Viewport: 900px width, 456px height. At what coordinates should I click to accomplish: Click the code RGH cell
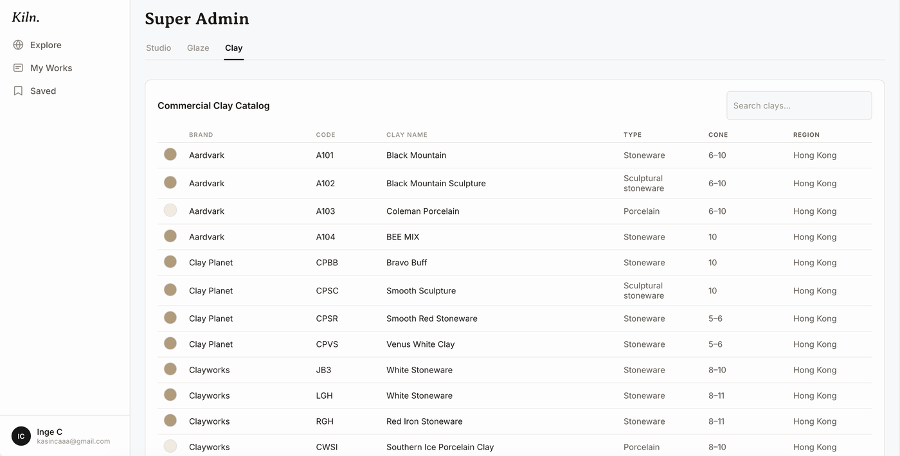325,421
